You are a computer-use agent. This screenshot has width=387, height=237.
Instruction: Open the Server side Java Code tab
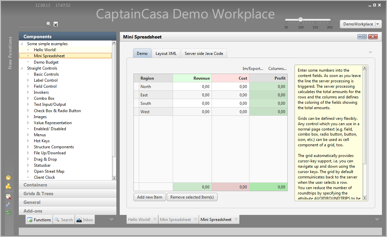(204, 54)
